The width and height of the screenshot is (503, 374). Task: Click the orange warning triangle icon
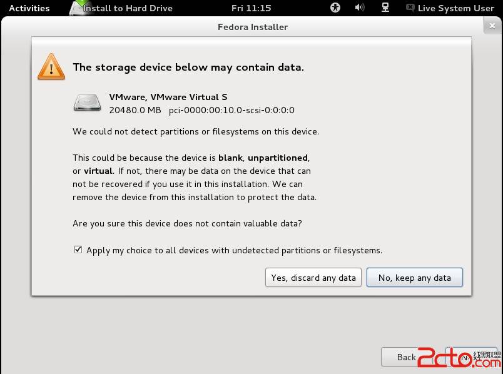click(x=51, y=67)
